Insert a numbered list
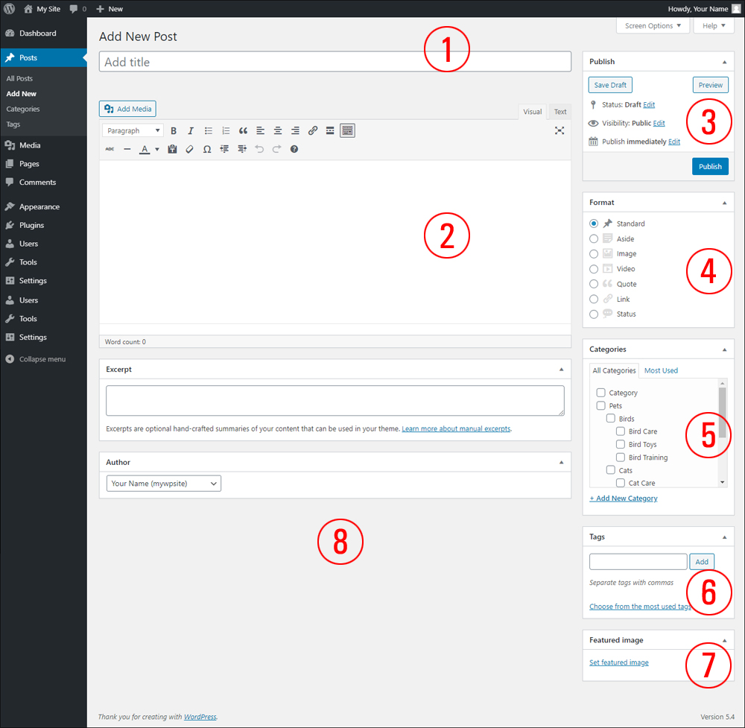The image size is (745, 728). 226,130
